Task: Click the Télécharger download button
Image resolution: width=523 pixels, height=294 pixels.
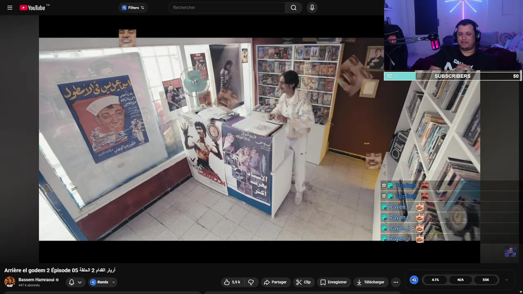Action: coord(370,282)
